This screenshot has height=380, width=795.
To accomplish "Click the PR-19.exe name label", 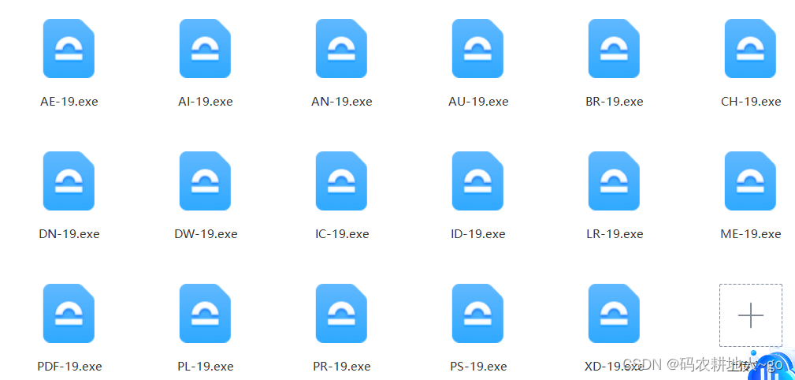I will coord(342,367).
